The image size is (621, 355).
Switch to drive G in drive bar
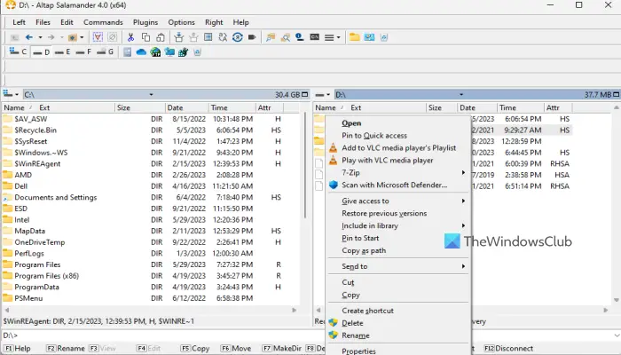coord(106,51)
